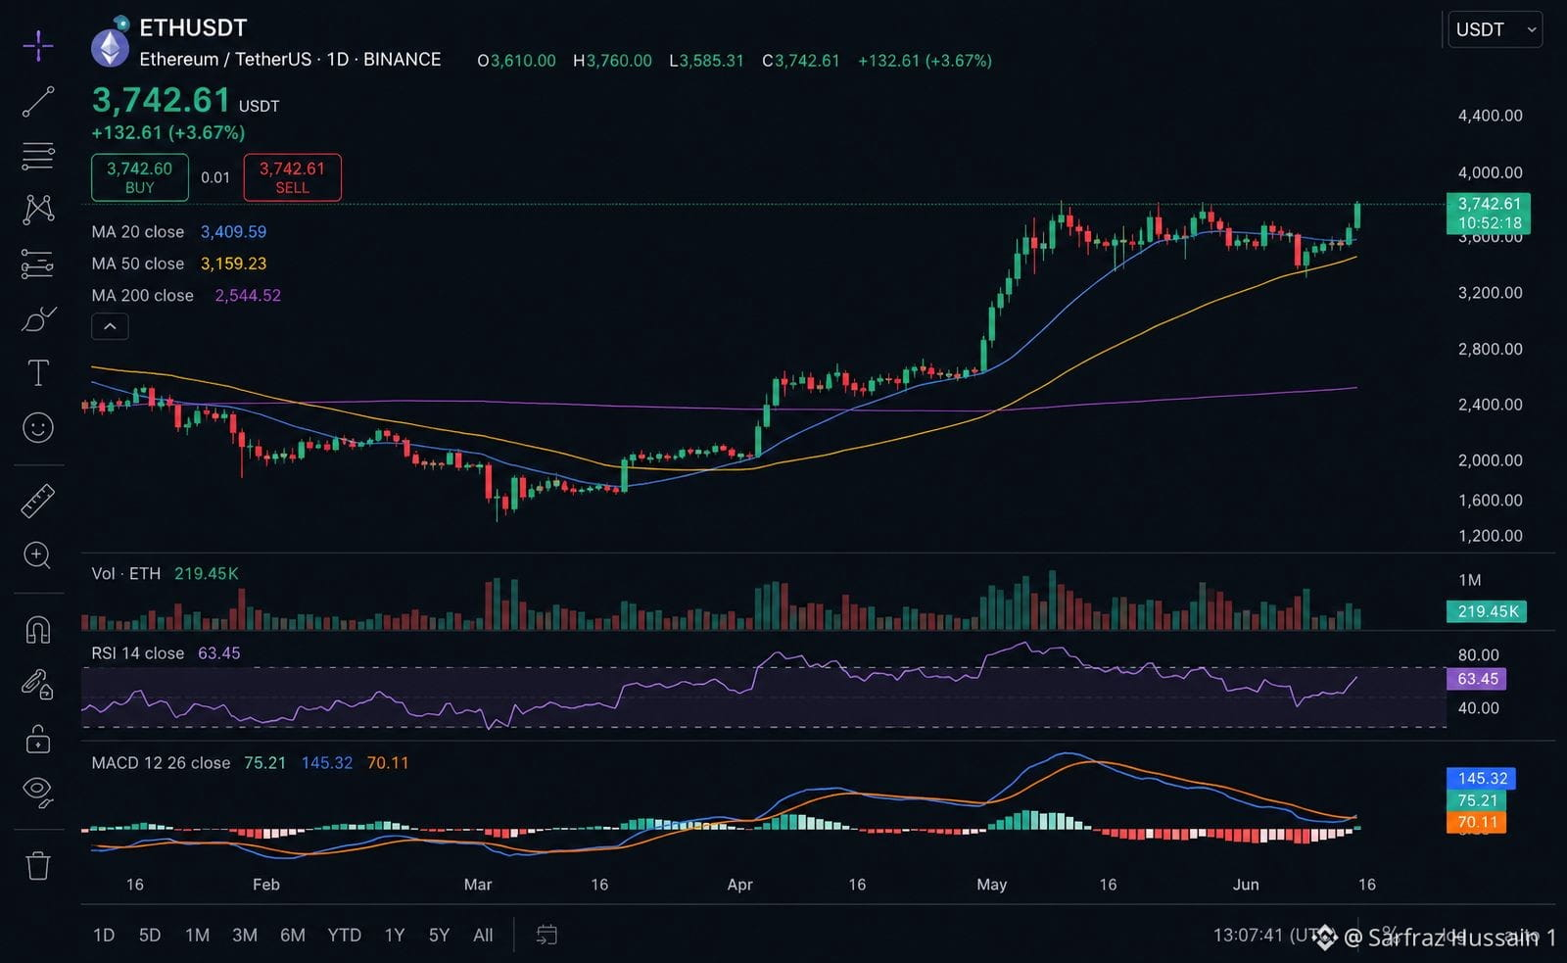1567x963 pixels.
Task: Open the emoji icons tool
Action: click(x=38, y=427)
